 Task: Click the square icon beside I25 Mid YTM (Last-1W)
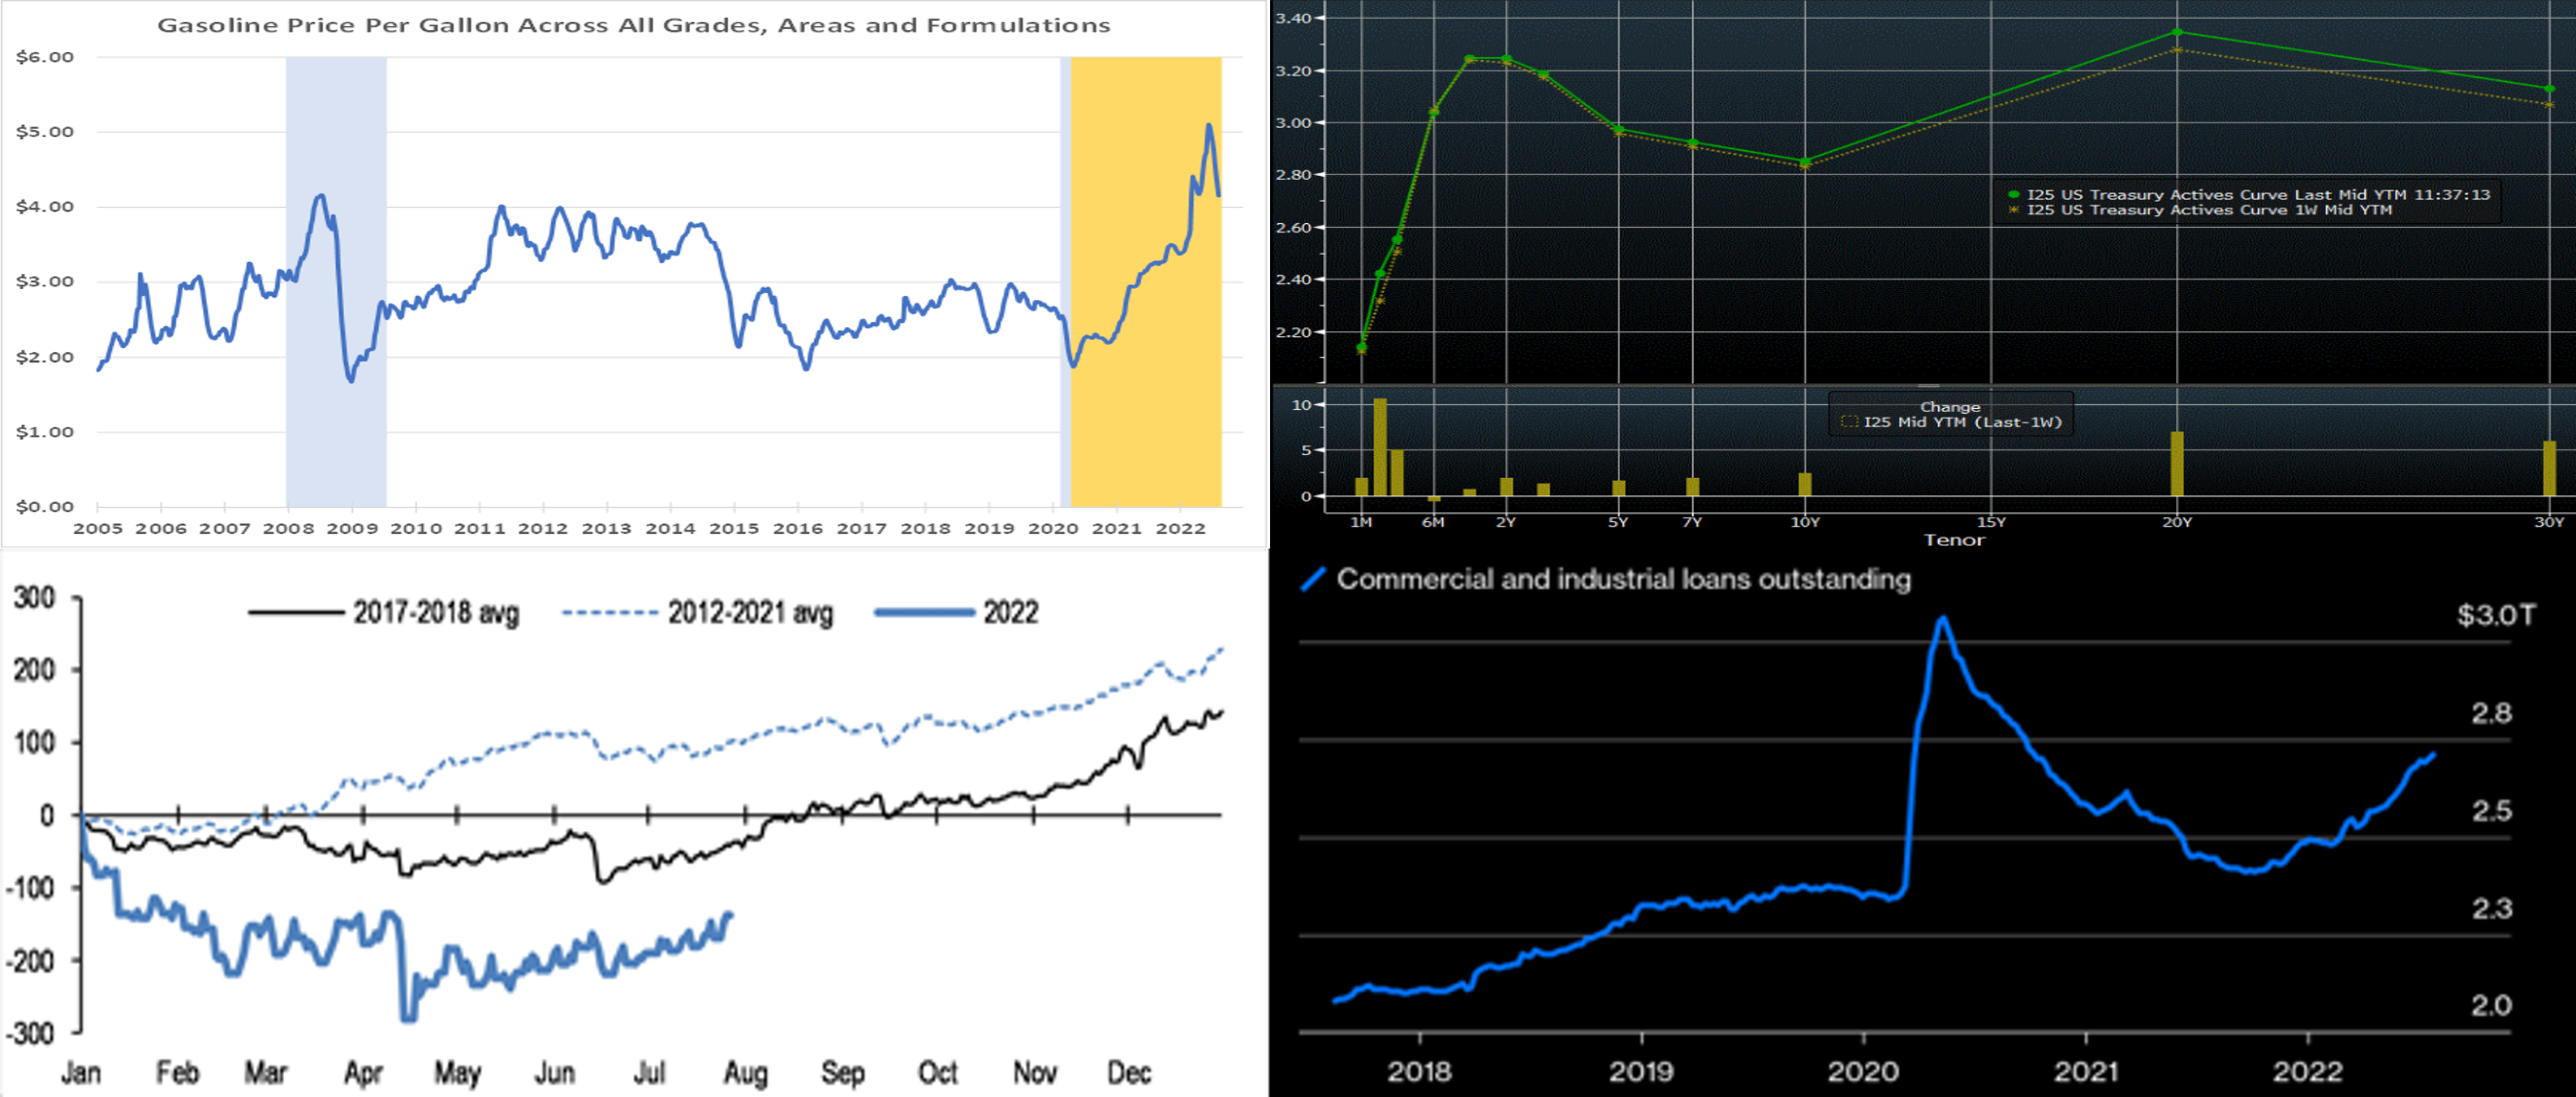[x=1849, y=422]
